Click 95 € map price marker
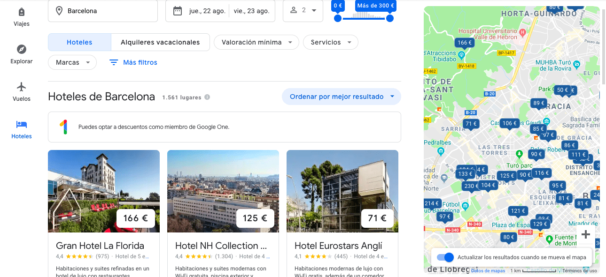Viewport: 606px width, 277px height. click(557, 186)
